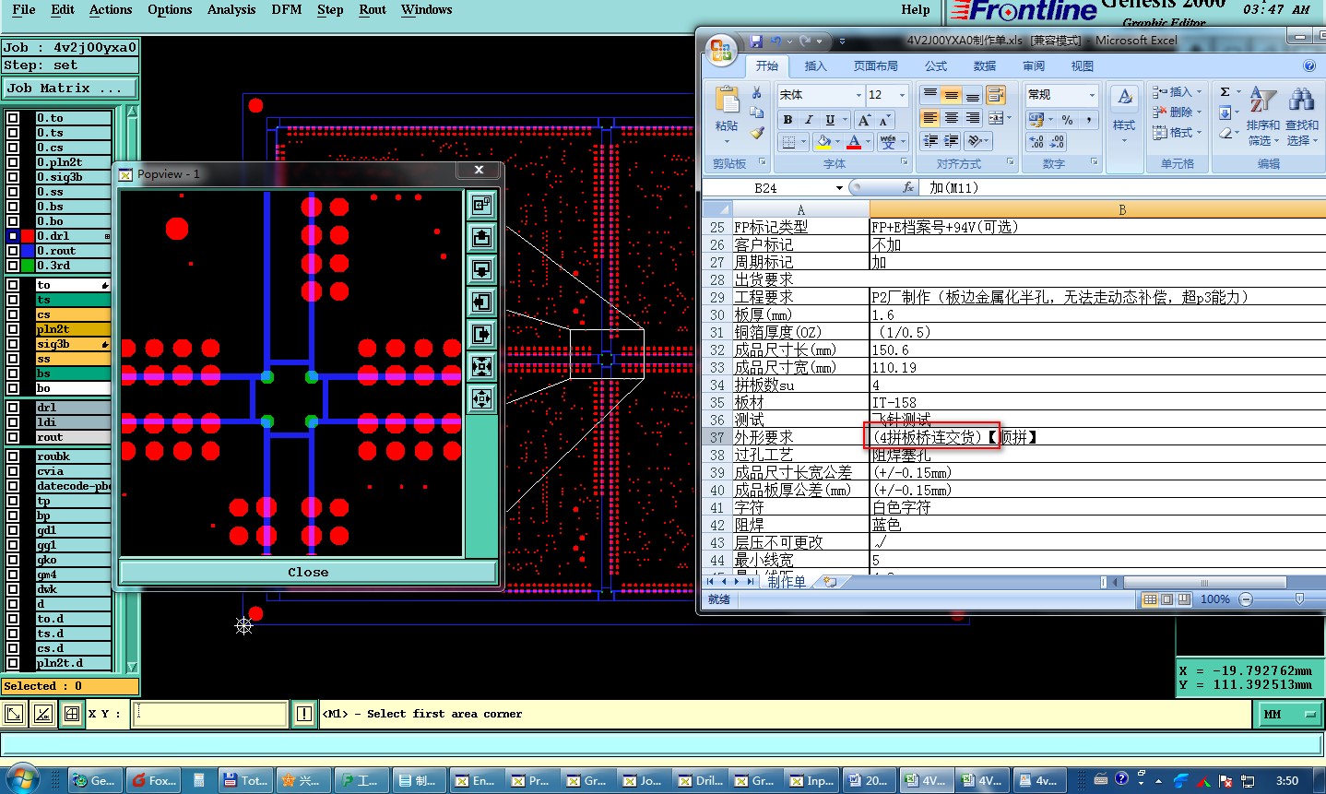Screen dimensions: 1326x794
Task: Open the DFM menu
Action: click(x=286, y=9)
